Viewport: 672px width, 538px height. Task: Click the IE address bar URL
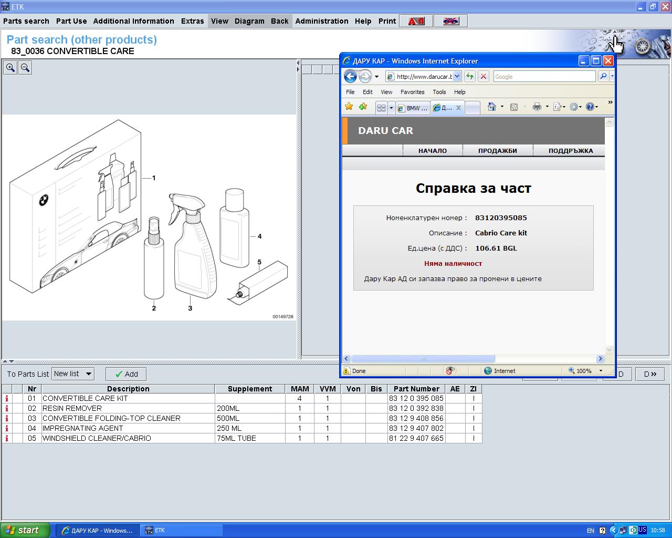point(424,76)
